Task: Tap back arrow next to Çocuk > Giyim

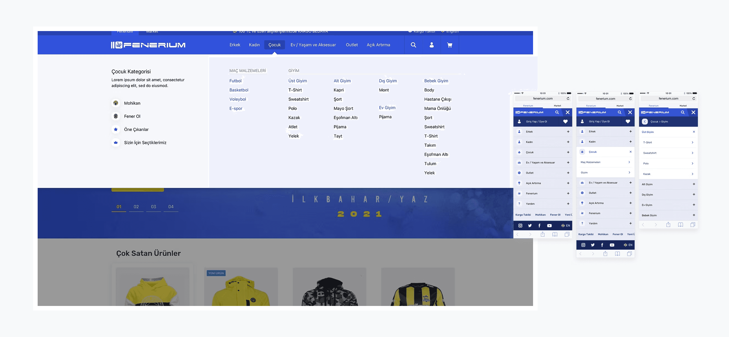Action: 645,122
